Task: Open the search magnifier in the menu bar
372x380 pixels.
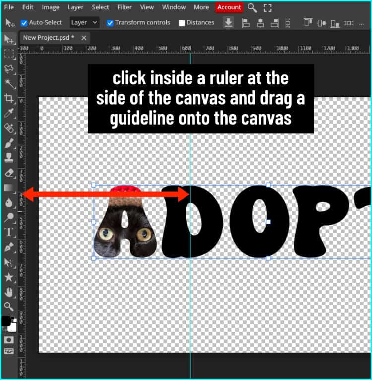Action: (252, 8)
